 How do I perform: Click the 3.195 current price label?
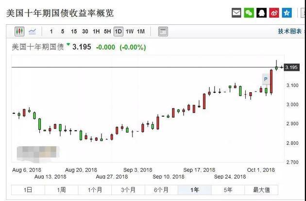(291, 67)
